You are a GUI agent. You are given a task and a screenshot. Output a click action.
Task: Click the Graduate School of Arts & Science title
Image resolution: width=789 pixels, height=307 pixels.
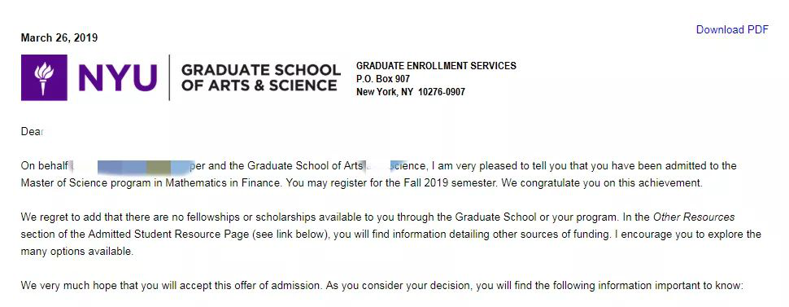click(x=260, y=77)
